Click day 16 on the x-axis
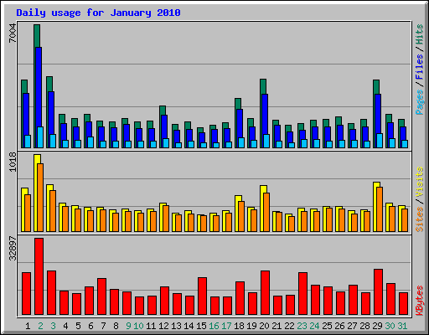The image size is (429, 335). click(214, 326)
